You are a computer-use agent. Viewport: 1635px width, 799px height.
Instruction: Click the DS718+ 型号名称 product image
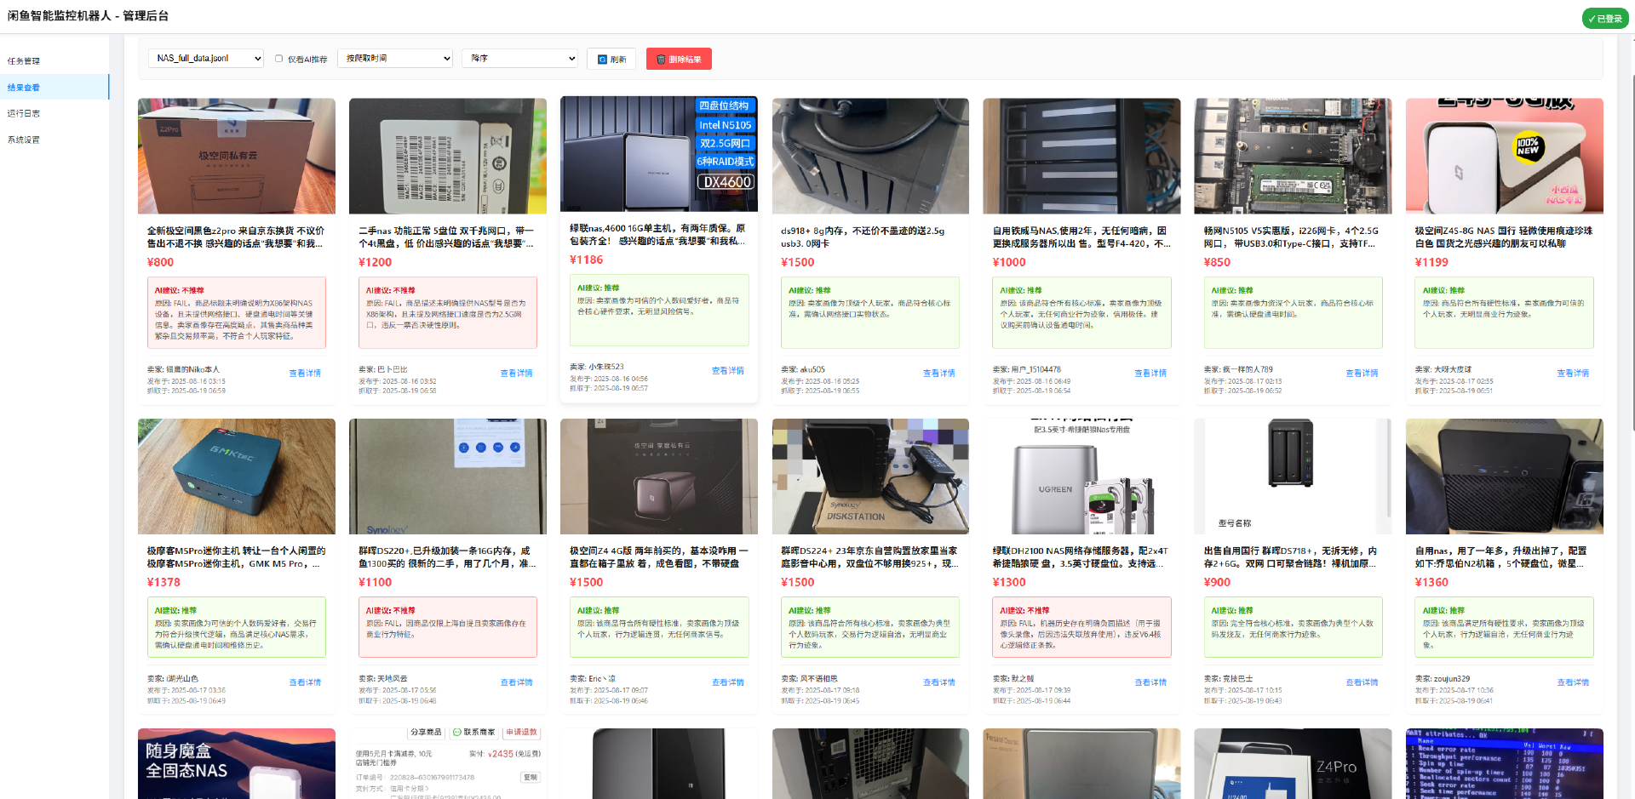point(1293,477)
